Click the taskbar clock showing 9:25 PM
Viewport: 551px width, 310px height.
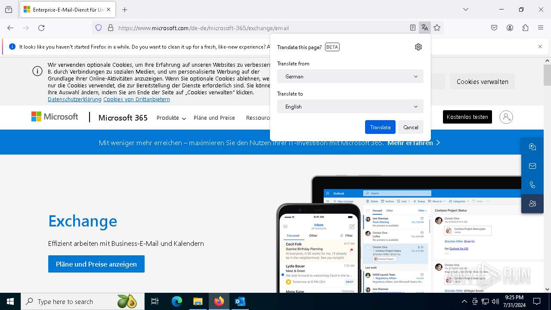[x=514, y=301]
